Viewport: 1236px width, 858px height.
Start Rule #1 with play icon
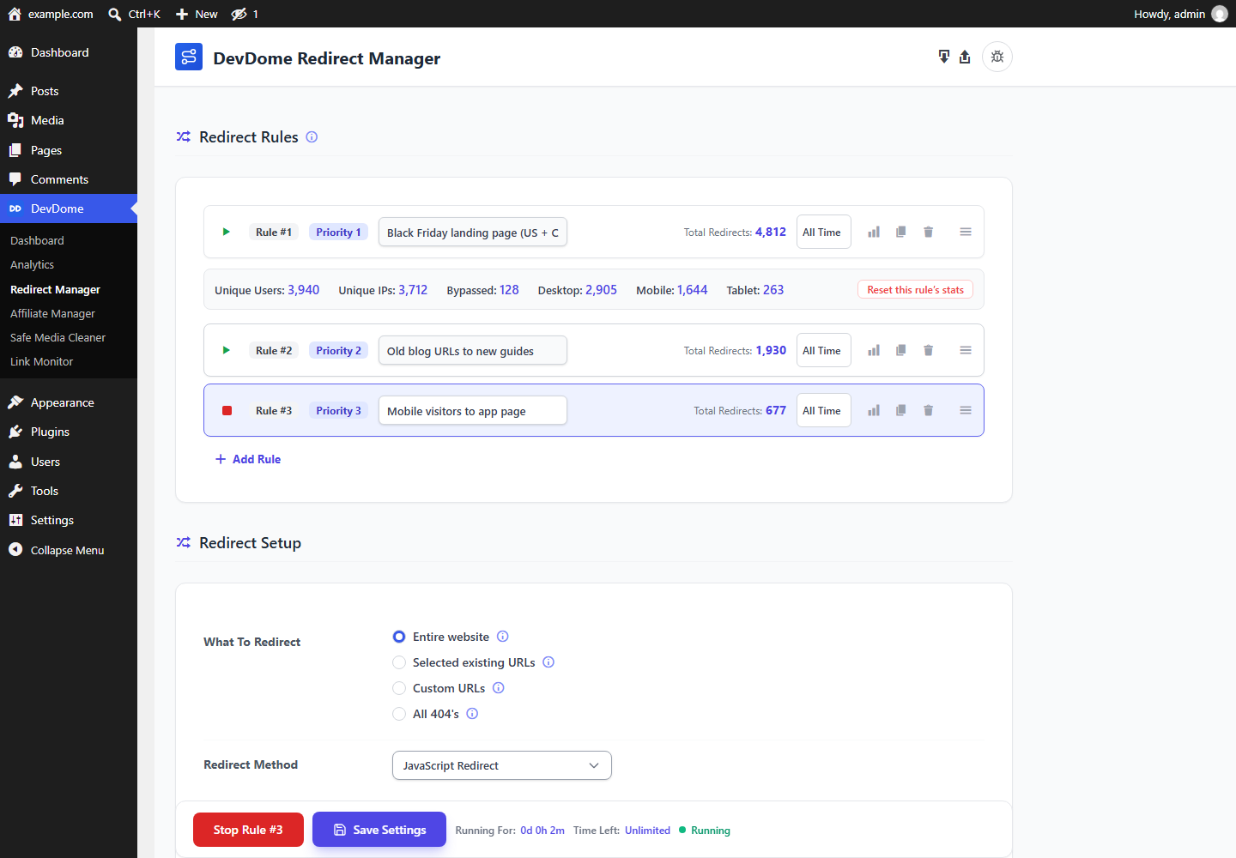pyautogui.click(x=227, y=232)
